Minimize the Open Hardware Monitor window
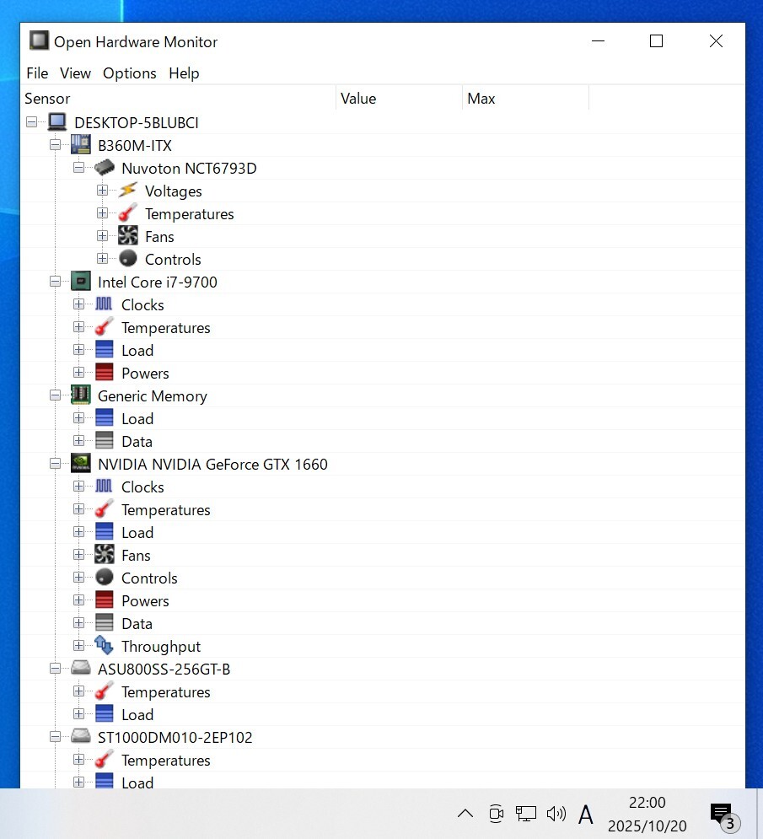Image resolution: width=763 pixels, height=839 pixels. pos(599,40)
